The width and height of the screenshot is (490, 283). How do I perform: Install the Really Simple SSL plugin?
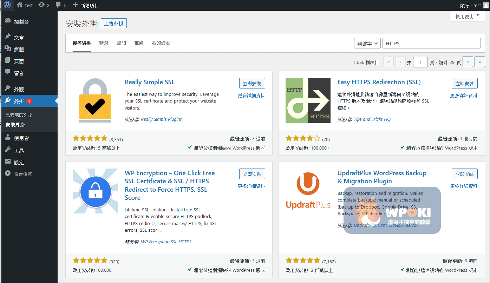252,84
